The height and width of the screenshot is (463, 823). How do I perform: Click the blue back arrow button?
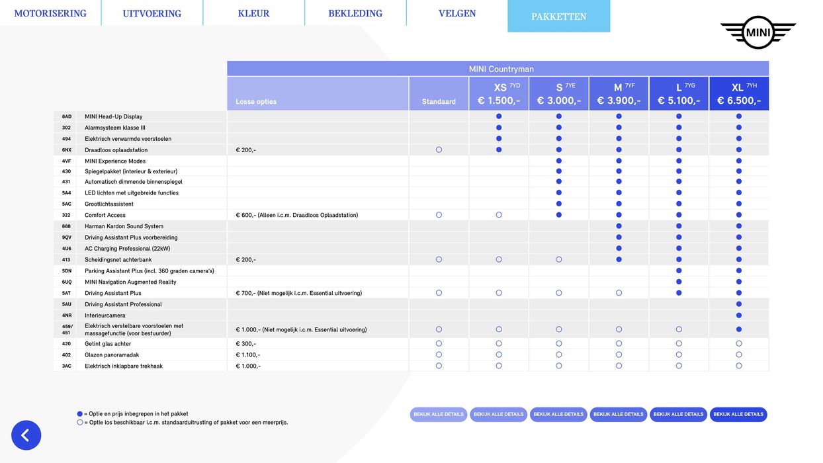pyautogui.click(x=26, y=435)
